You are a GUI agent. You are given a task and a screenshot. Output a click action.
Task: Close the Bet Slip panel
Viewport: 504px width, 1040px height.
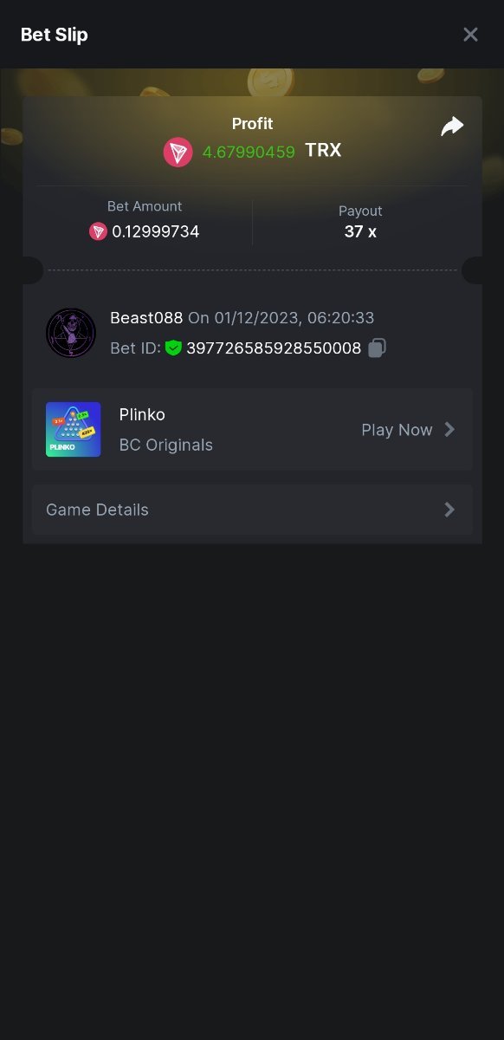point(470,35)
